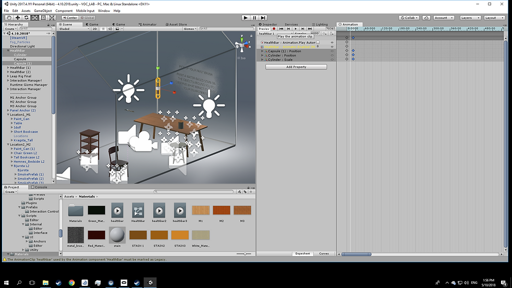Toggle scene audio speaker icon
The height and width of the screenshot is (288, 512).
pyautogui.click(x=111, y=29)
